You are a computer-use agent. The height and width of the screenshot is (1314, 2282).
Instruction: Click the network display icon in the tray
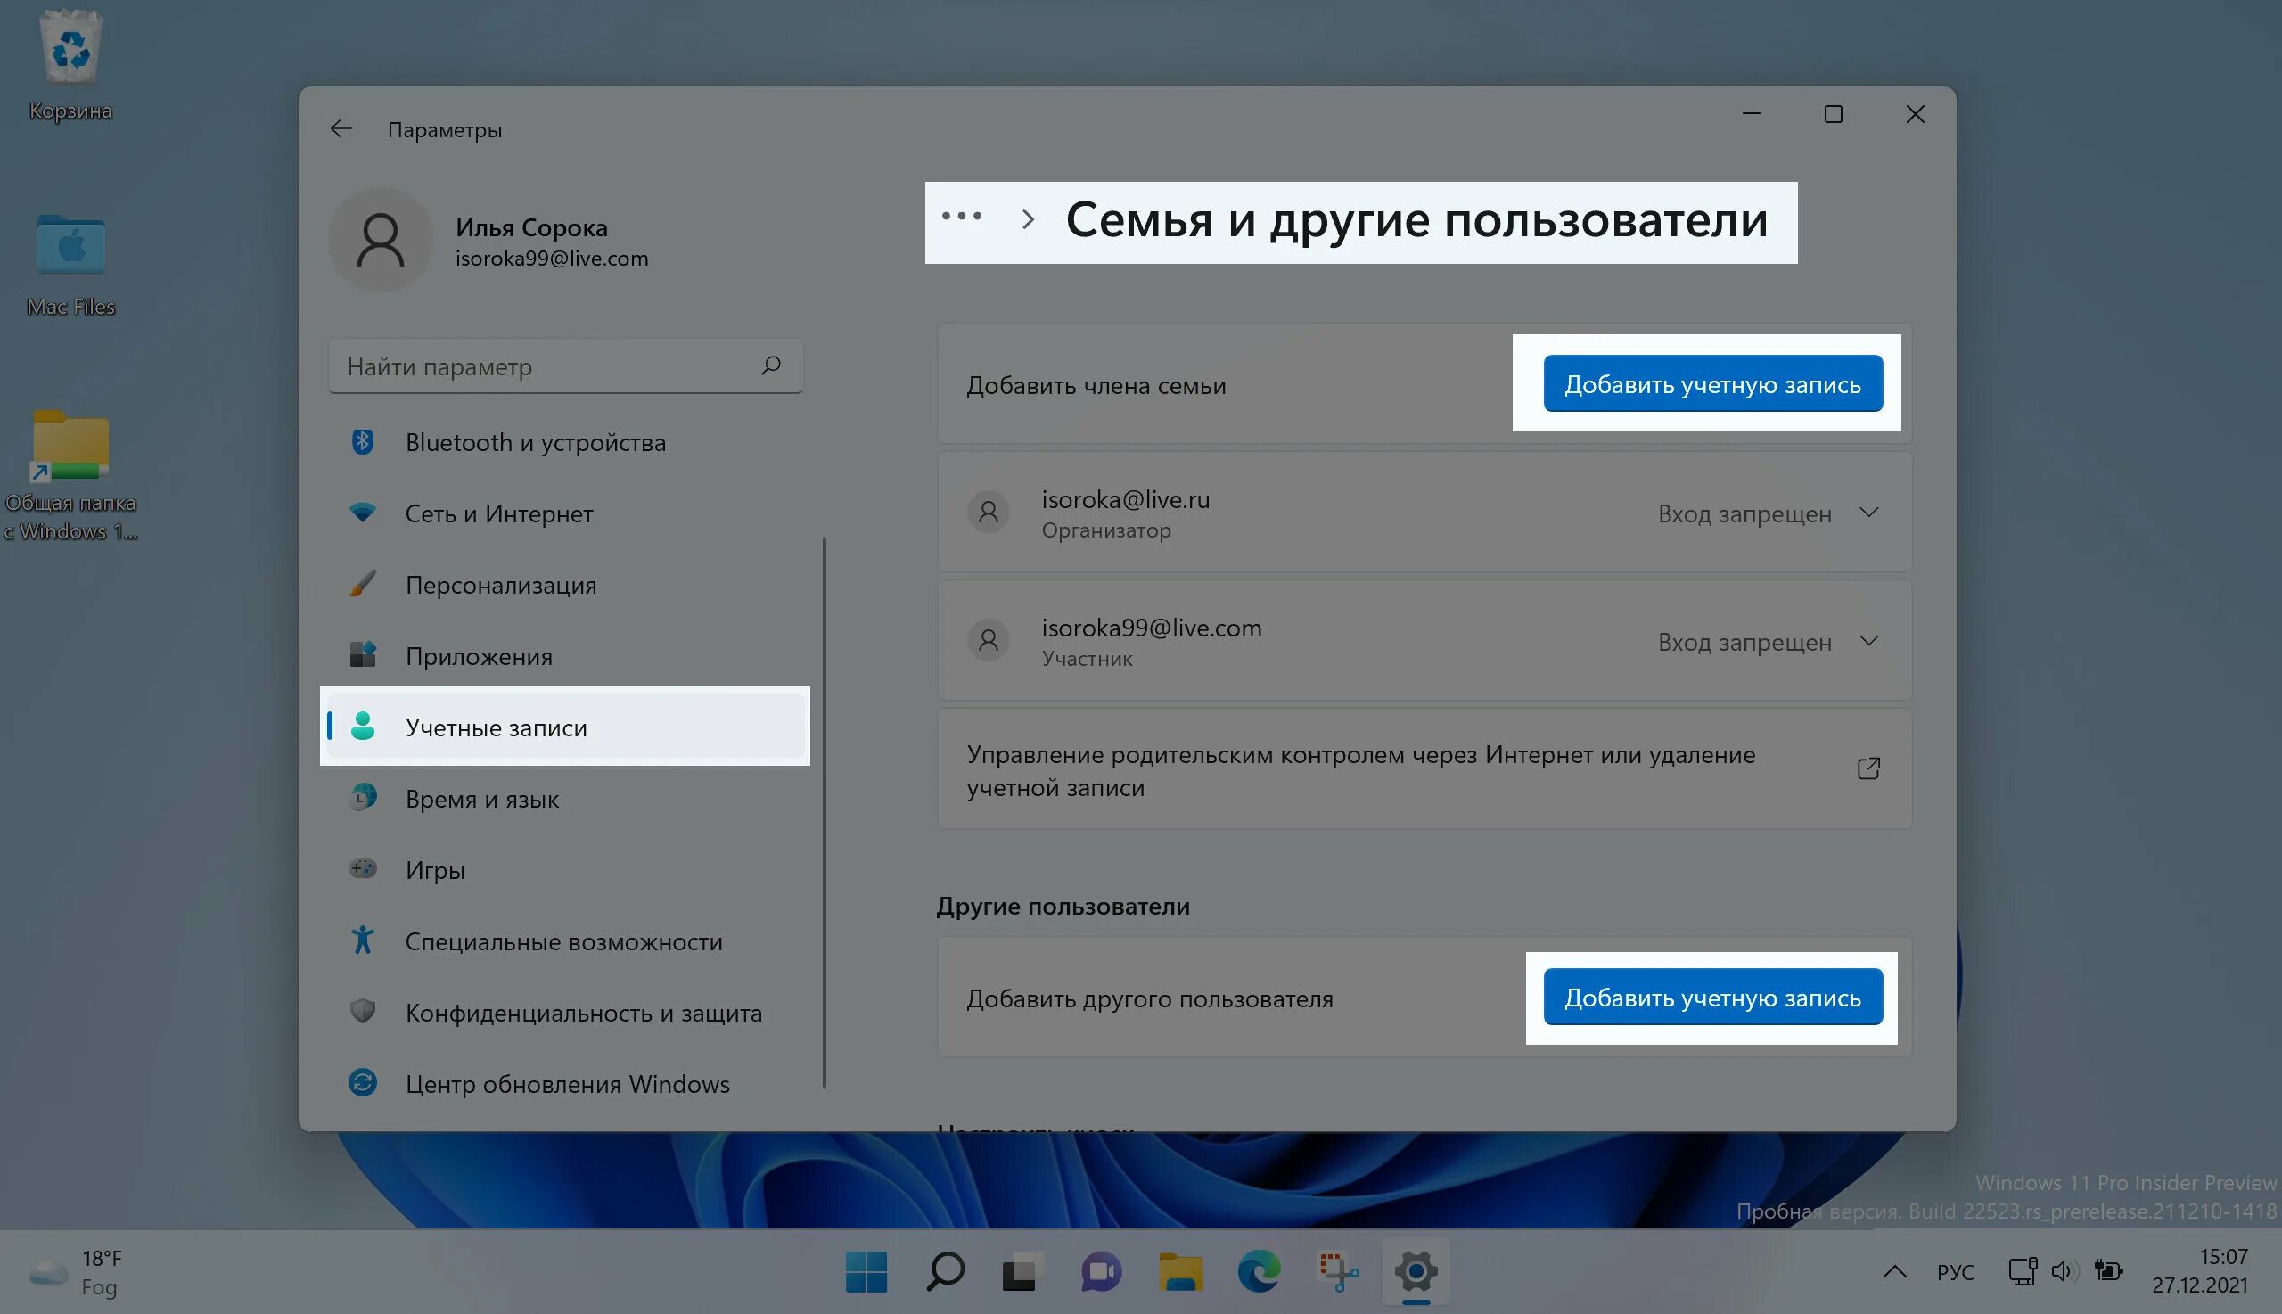pyautogui.click(x=2022, y=1271)
